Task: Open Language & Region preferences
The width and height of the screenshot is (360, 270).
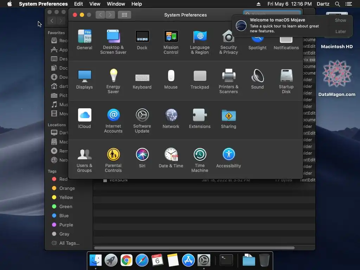Action: pyautogui.click(x=200, y=42)
